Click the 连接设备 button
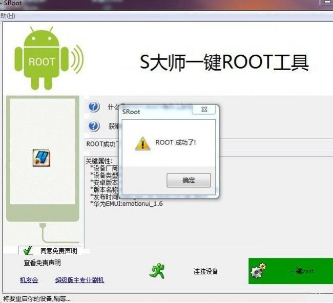The width and height of the screenshot is (333, 303). pyautogui.click(x=205, y=271)
